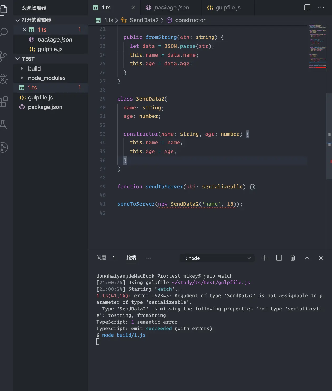Click the TS file icon in breadcrumb

tap(98, 20)
